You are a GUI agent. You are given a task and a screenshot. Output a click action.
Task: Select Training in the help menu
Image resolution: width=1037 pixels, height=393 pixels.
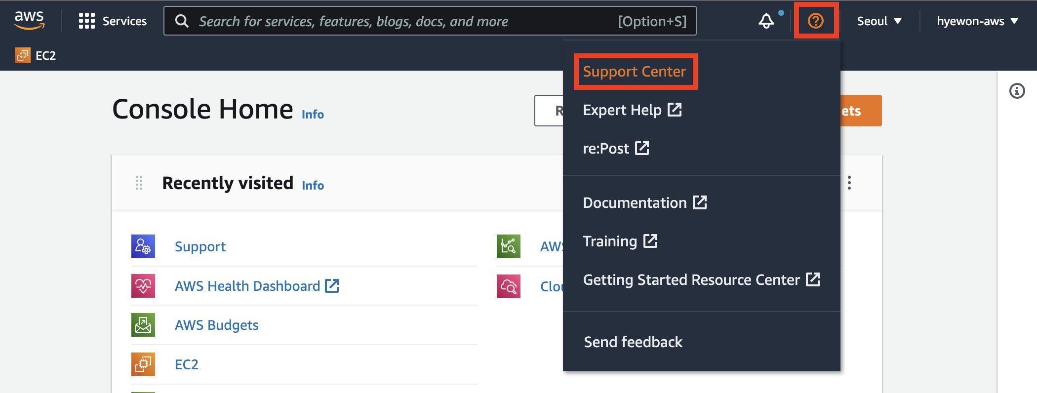(620, 241)
